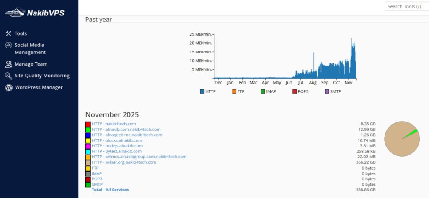Viewport: 429px width, 198px height.
Task: Click the November 2025 bandwidth pie chart
Action: click(401, 139)
